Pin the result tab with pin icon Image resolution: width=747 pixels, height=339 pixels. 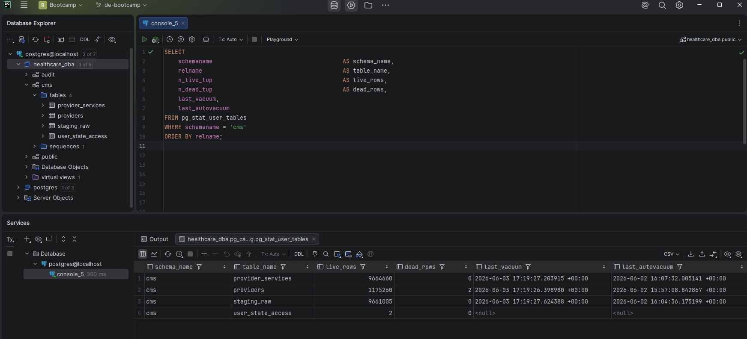[x=315, y=254]
